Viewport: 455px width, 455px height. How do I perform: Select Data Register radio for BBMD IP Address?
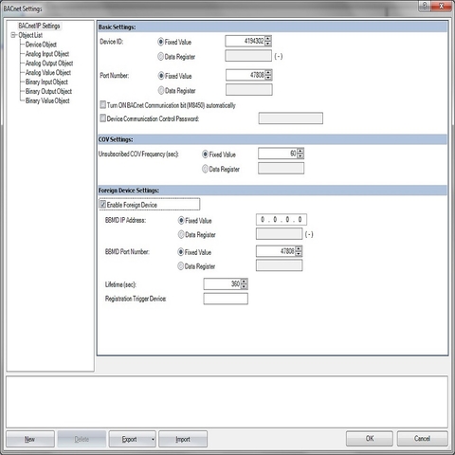181,234
